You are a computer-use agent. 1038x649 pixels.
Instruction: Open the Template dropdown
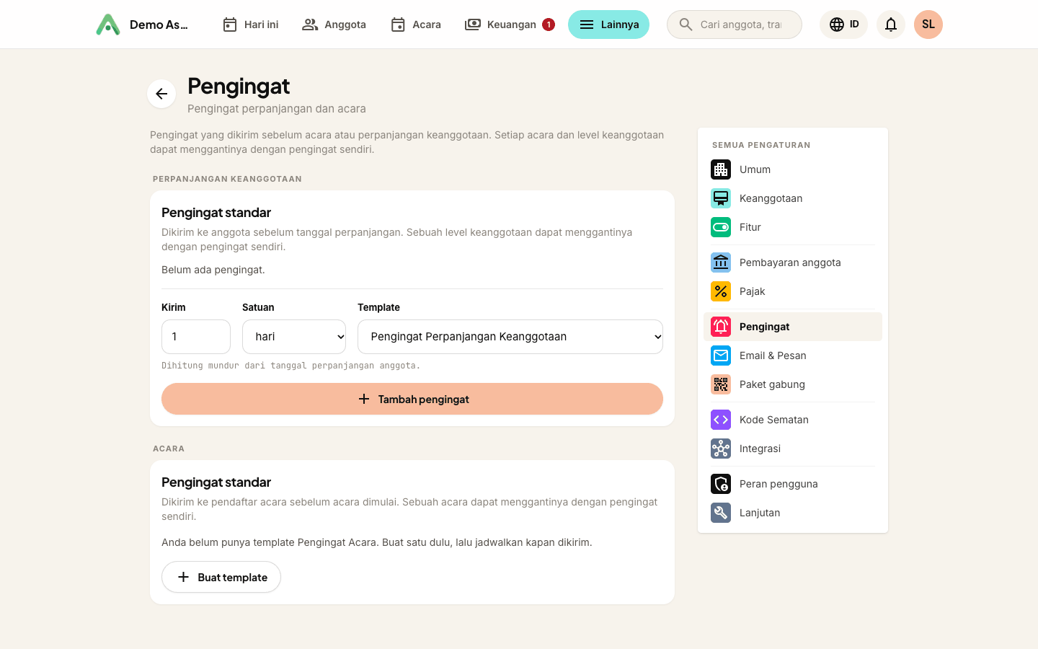510,337
